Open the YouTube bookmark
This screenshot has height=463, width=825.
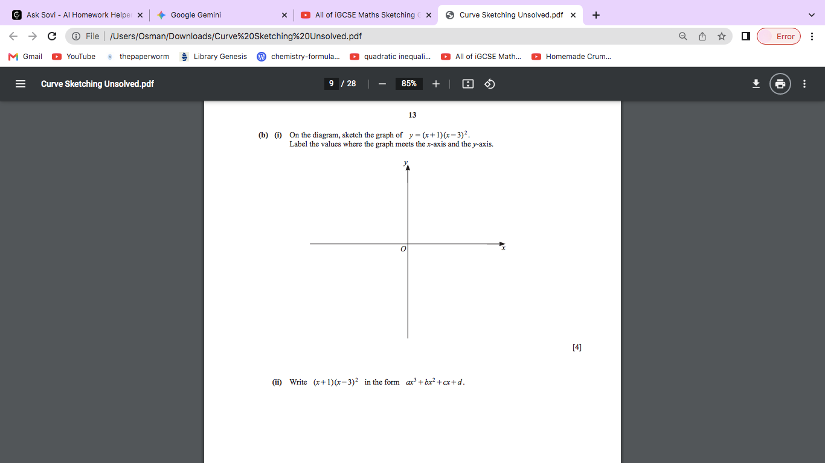click(74, 57)
